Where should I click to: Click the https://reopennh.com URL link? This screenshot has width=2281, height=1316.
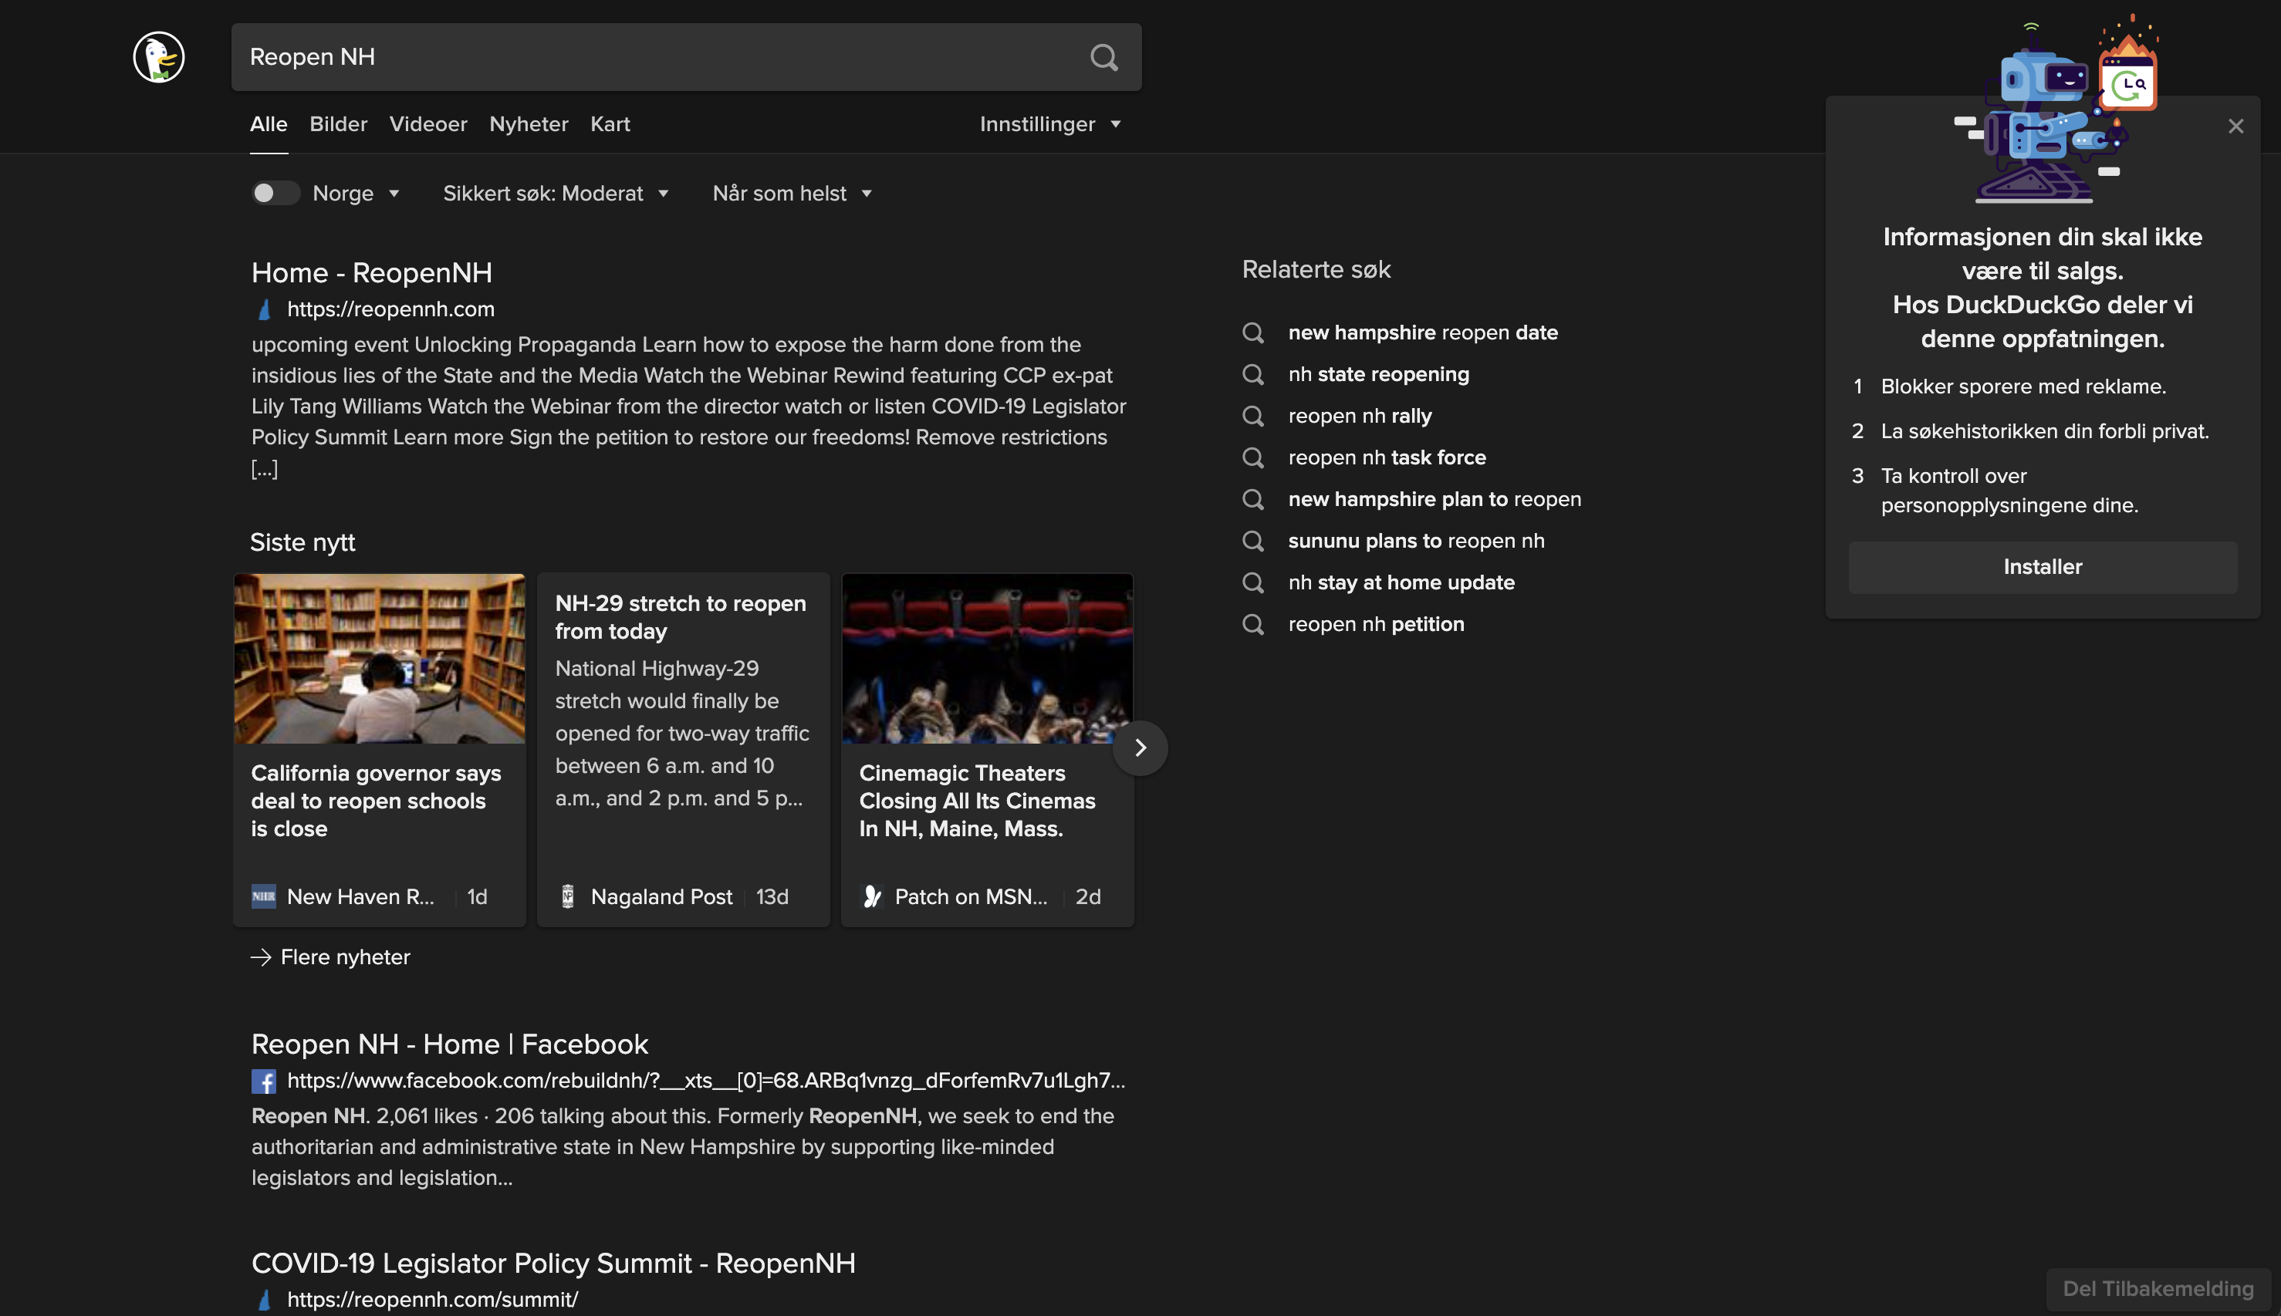tap(390, 309)
